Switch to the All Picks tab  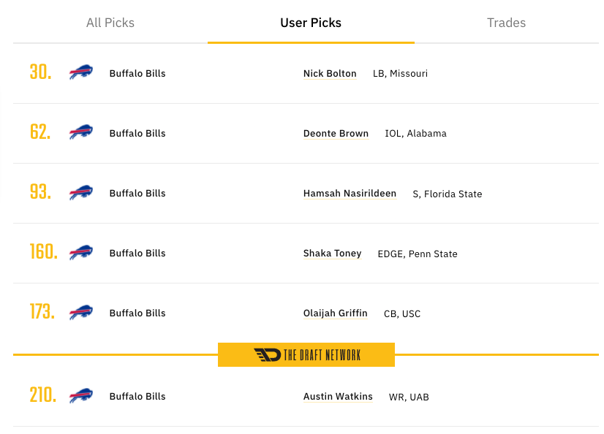110,23
